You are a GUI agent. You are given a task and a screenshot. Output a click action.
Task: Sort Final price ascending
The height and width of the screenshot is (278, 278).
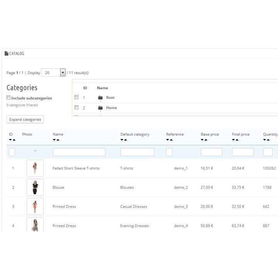[237, 140]
